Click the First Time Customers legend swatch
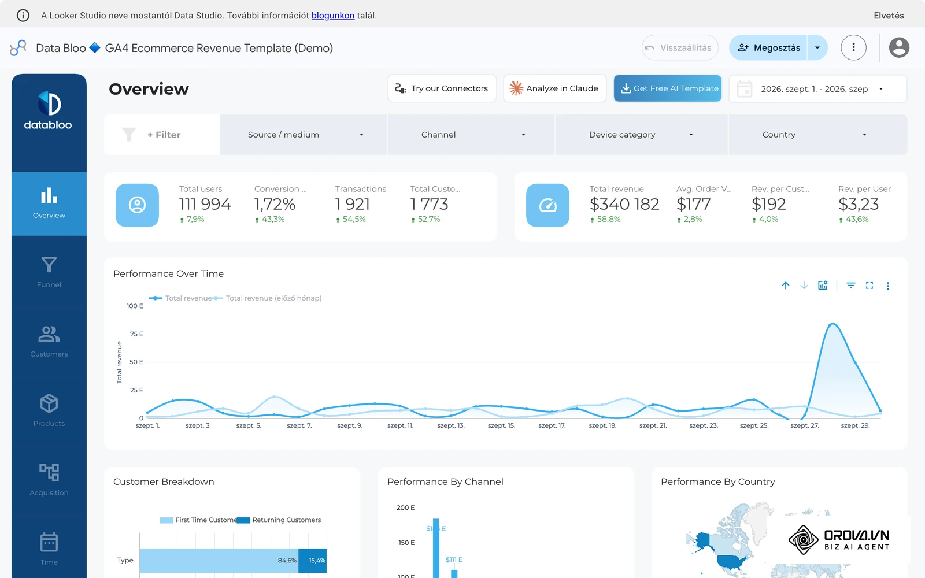 coord(166,520)
